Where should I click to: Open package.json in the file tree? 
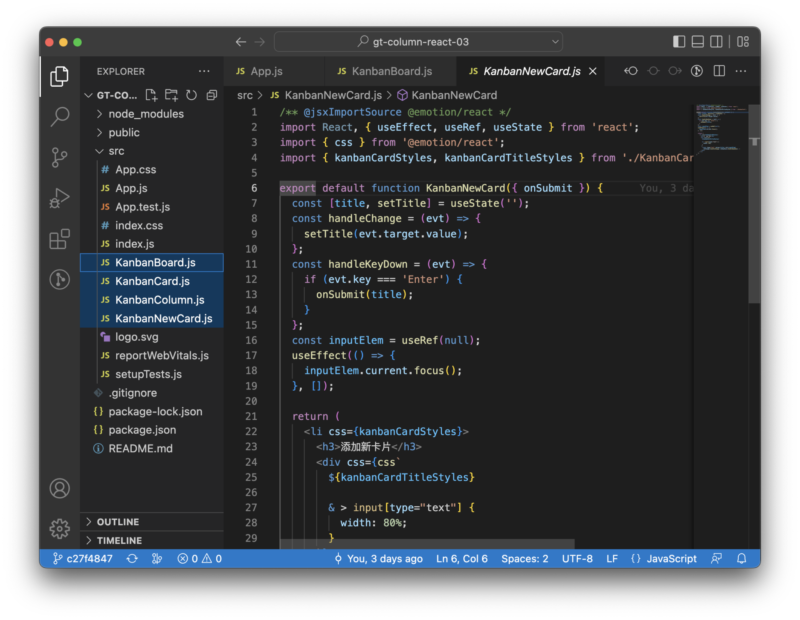[152, 430]
